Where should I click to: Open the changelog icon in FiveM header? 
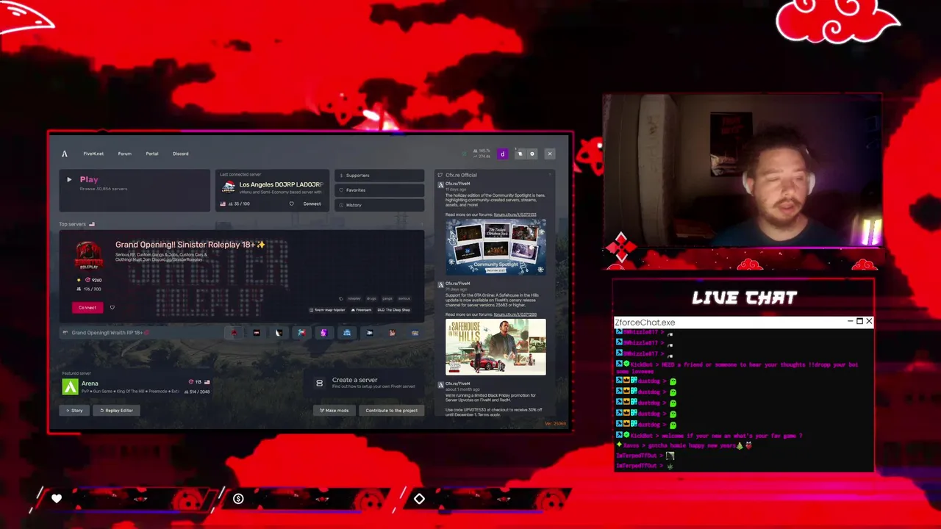pyautogui.click(x=520, y=154)
